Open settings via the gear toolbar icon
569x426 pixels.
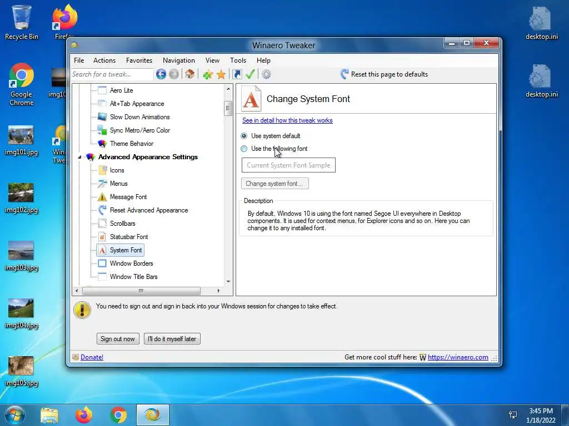(266, 74)
